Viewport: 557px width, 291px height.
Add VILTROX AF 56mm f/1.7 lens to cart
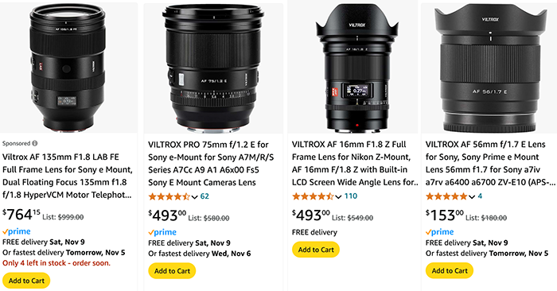click(450, 270)
